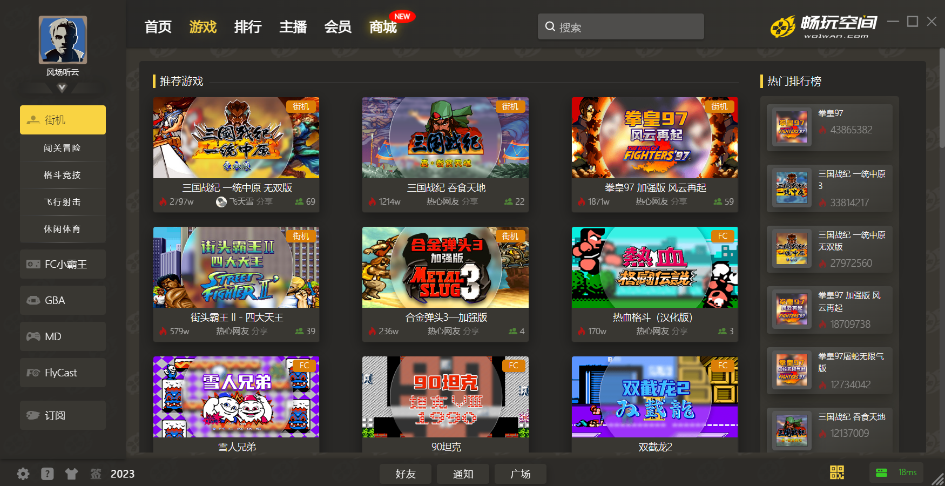Open the 街头霸王II 四大天王 game thumbnail
This screenshot has height=486, width=945.
point(236,267)
